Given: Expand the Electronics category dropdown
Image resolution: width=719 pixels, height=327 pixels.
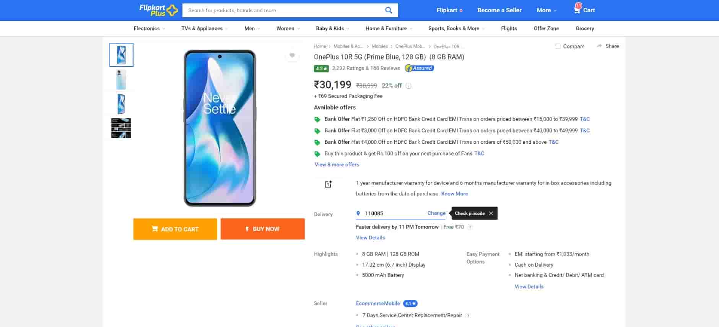Looking at the screenshot, I should pyautogui.click(x=149, y=29).
